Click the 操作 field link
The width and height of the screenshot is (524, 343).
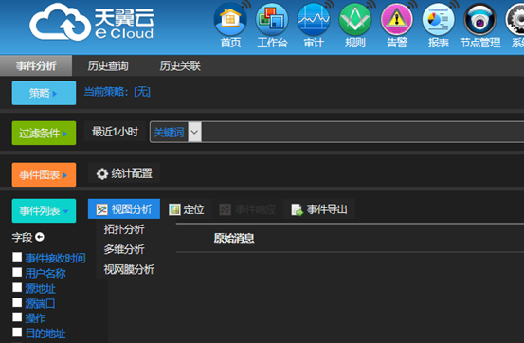pos(35,318)
